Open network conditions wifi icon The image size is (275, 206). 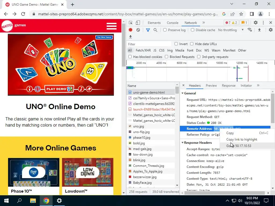[x=249, y=30]
